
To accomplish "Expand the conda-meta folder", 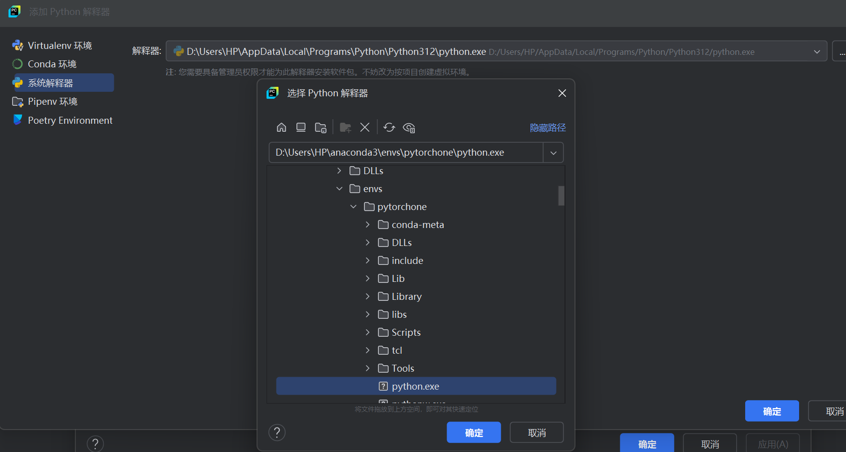I will (368, 225).
